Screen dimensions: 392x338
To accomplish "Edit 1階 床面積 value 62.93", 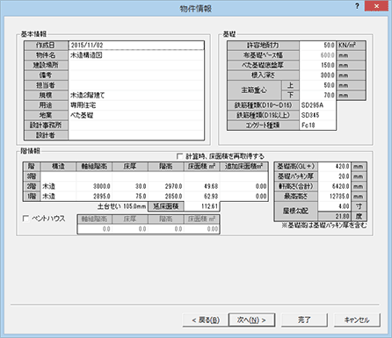I will click(x=202, y=197).
